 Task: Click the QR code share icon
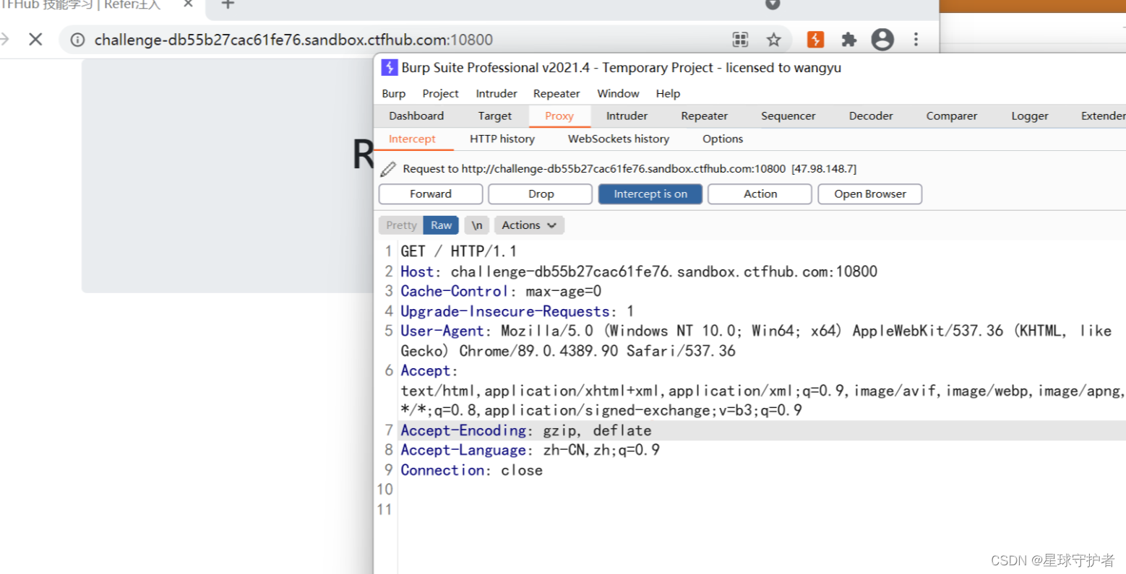[740, 40]
